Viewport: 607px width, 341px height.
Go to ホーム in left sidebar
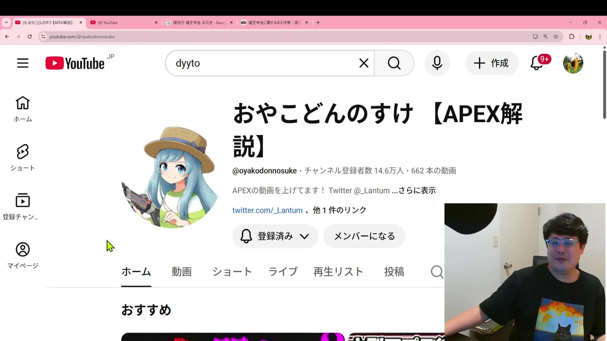23,109
